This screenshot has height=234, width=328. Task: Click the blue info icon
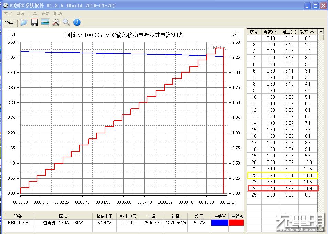tap(77, 23)
